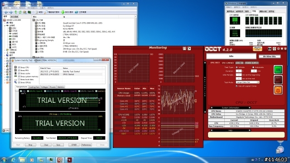
Task: Switch to Voltages tab
Action: 44,87
